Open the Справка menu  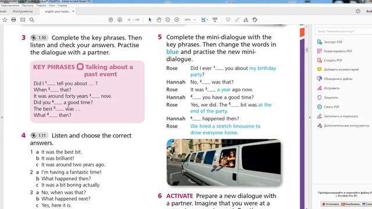62,5
